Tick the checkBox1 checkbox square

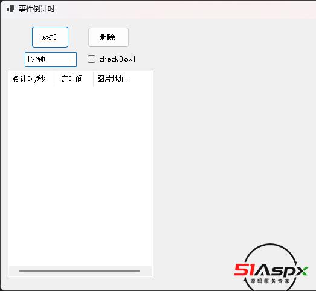pyautogui.click(x=91, y=59)
